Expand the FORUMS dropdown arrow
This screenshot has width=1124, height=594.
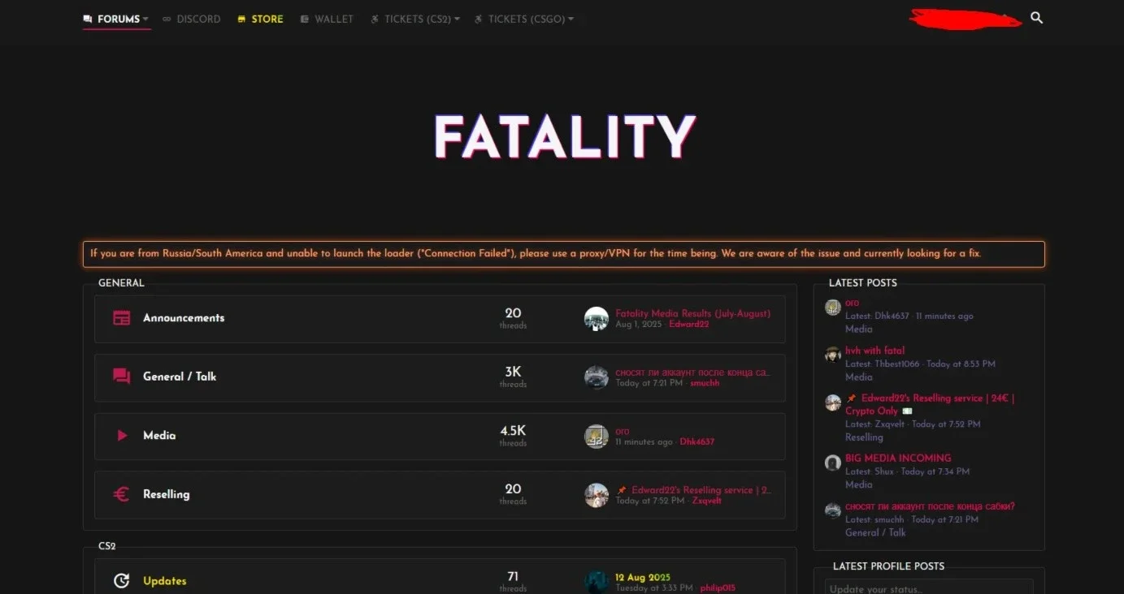145,19
